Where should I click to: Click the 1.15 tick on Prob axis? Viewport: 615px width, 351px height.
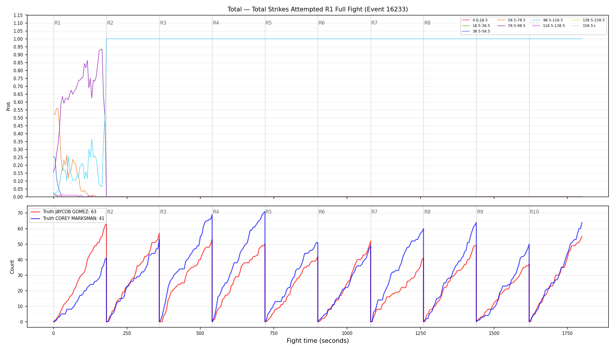click(x=18, y=15)
